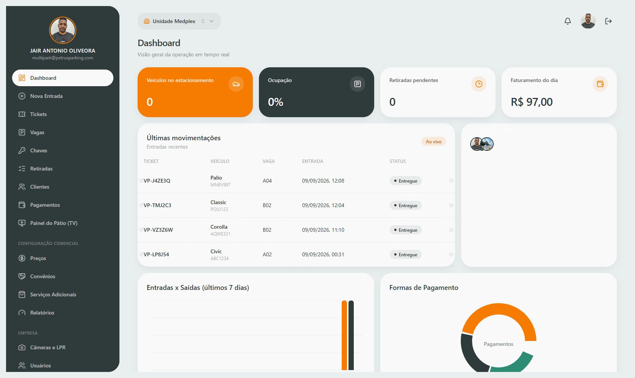Click the Convênios handshake icon
The width and height of the screenshot is (635, 378).
(x=22, y=276)
